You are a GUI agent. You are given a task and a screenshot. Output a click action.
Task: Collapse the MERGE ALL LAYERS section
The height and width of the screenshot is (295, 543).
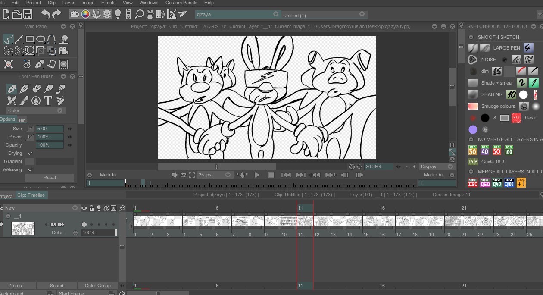coord(471,172)
